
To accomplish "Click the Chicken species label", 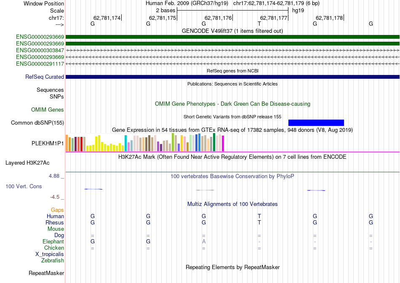I will tap(54, 248).
